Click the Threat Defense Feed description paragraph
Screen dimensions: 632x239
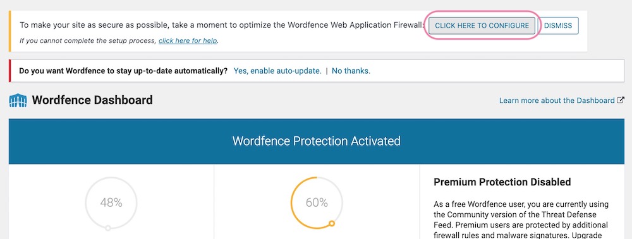(521, 219)
